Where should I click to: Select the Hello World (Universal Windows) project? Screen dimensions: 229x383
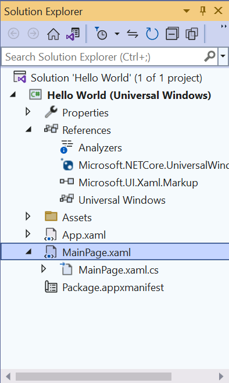point(129,95)
